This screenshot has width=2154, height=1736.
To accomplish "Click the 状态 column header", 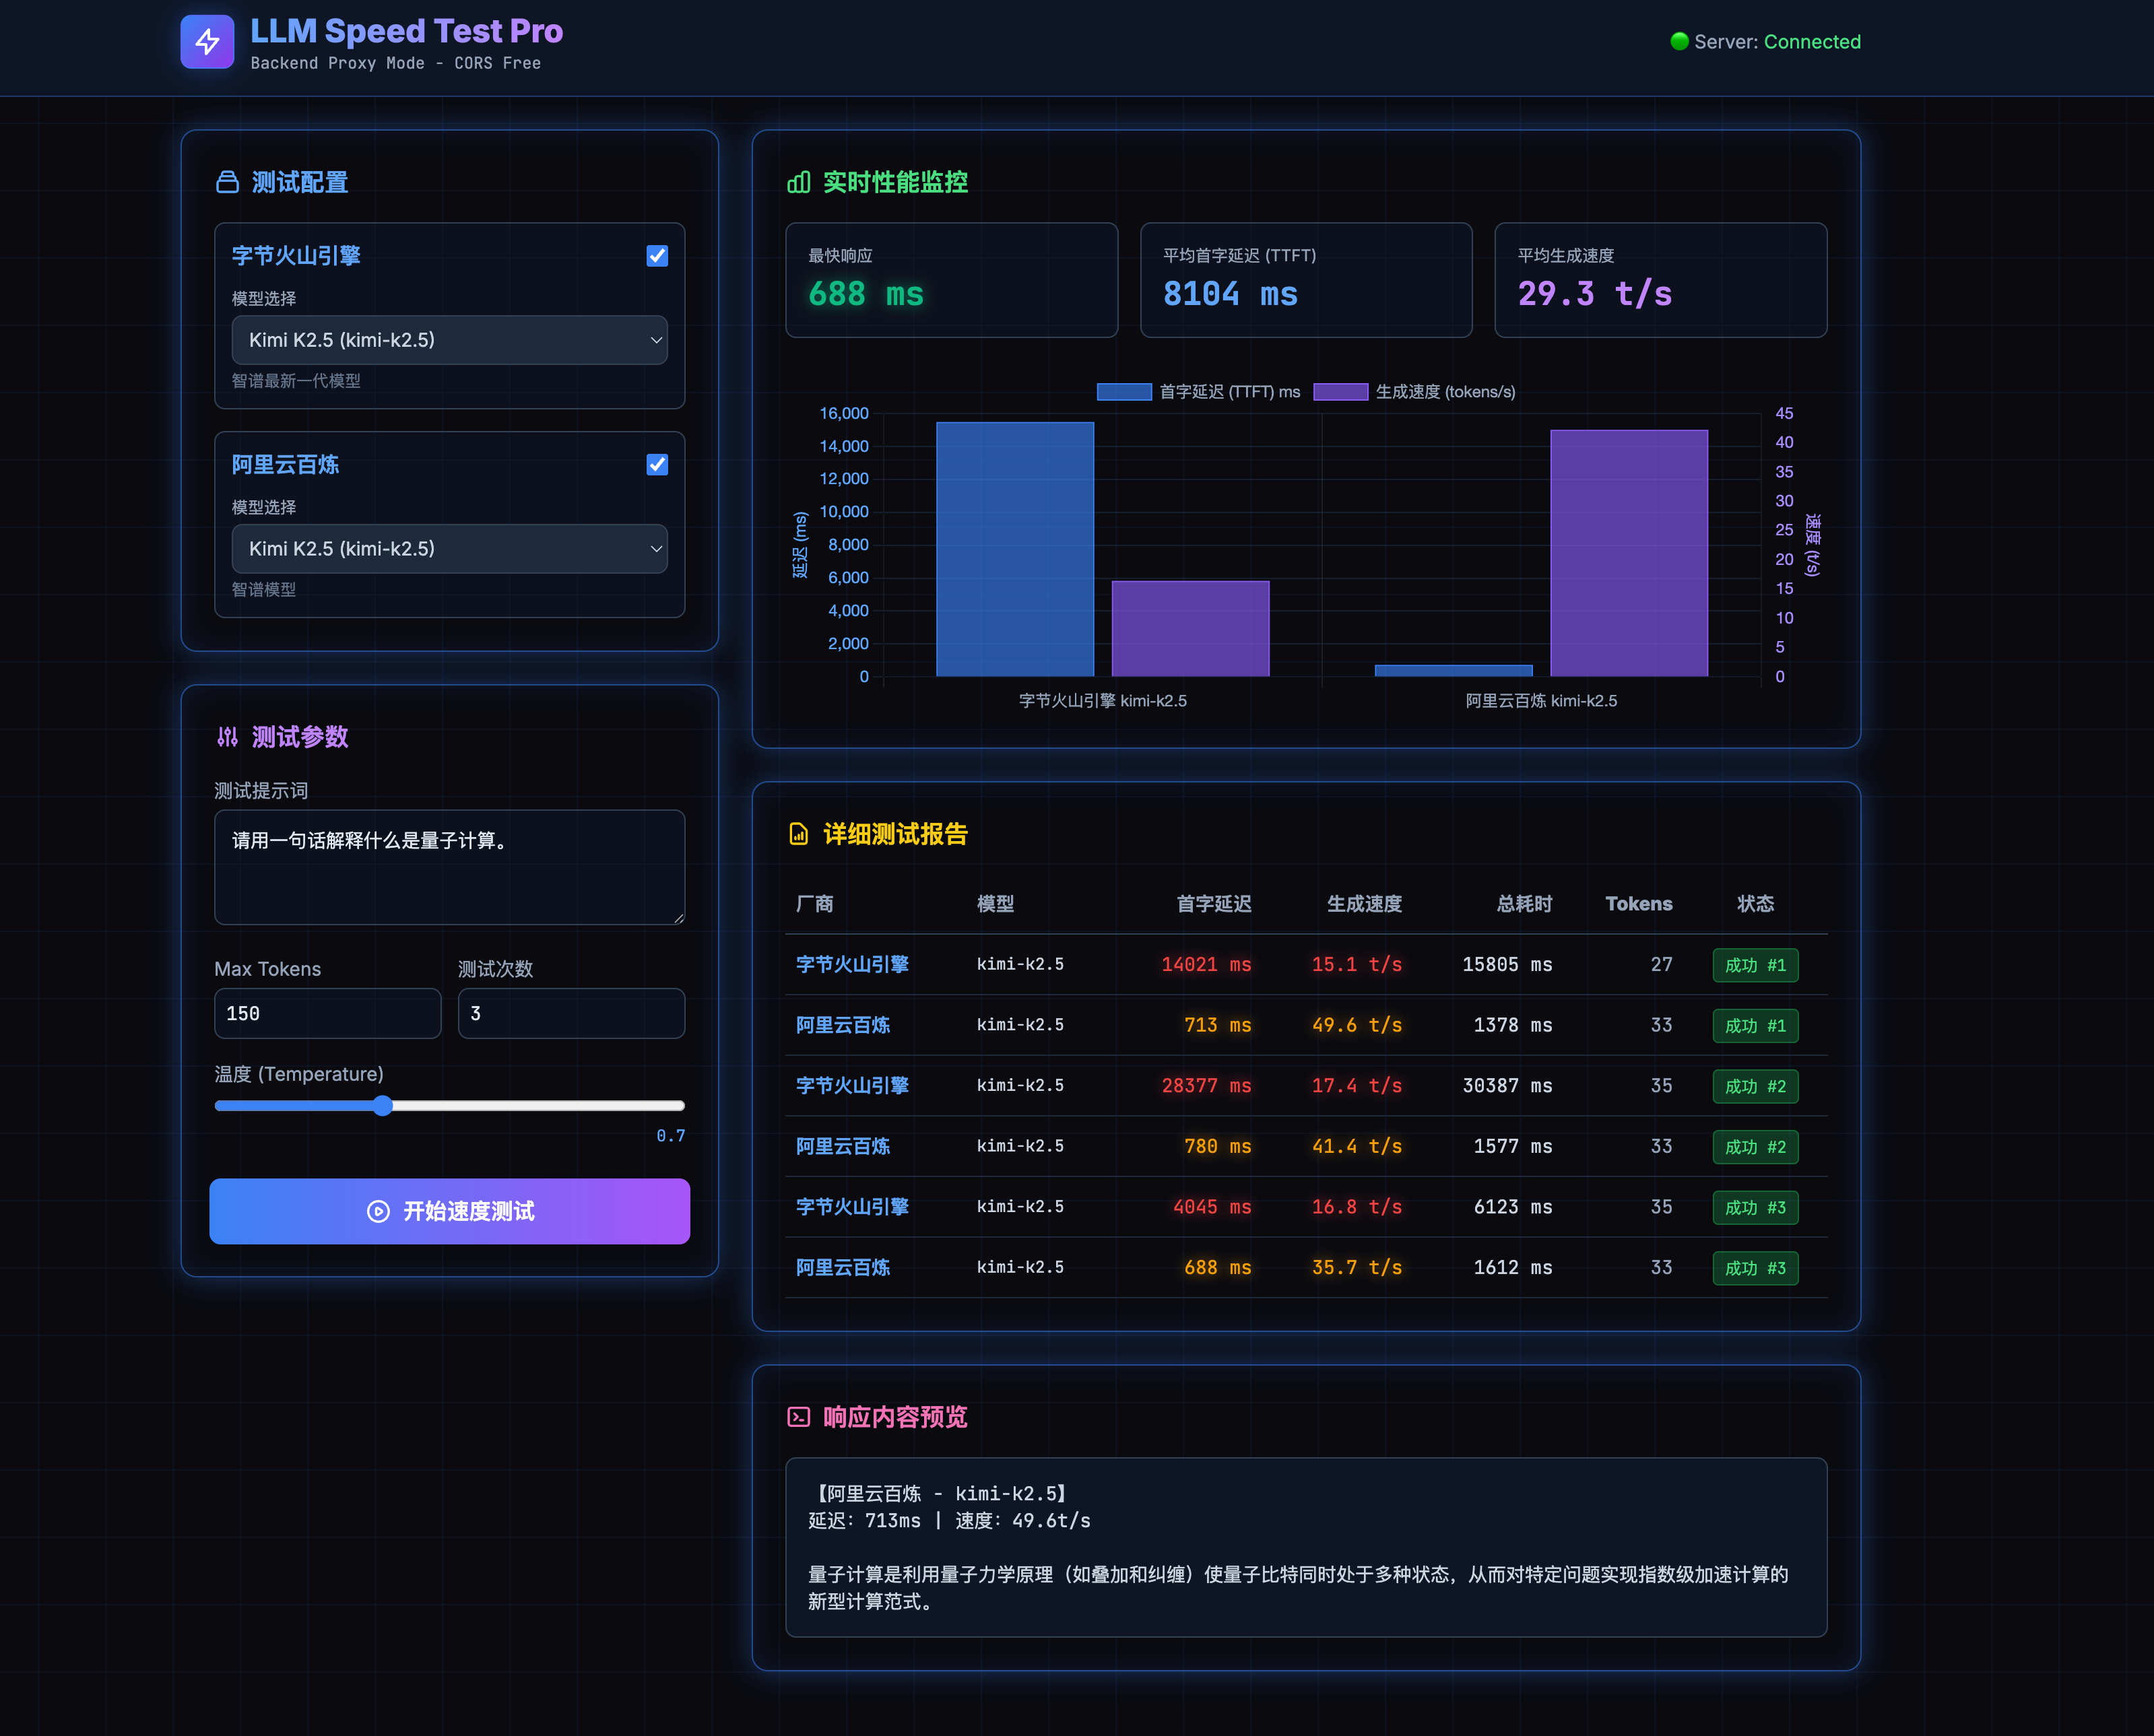I will (1755, 904).
